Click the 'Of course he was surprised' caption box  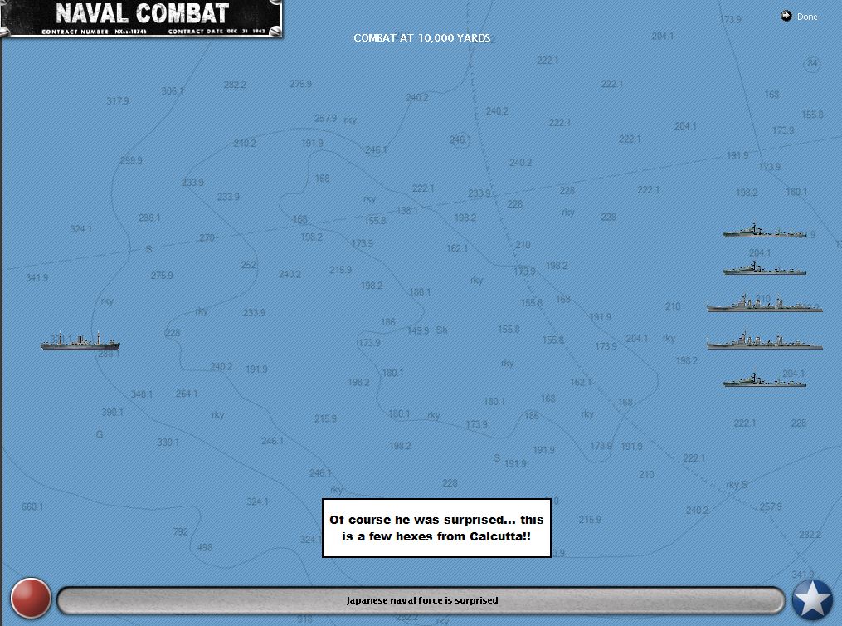click(436, 528)
